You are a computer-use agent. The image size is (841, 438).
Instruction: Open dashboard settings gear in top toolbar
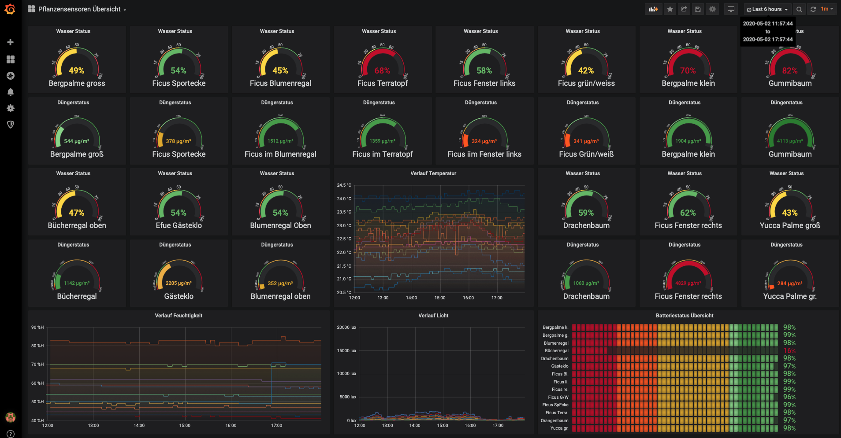click(712, 9)
